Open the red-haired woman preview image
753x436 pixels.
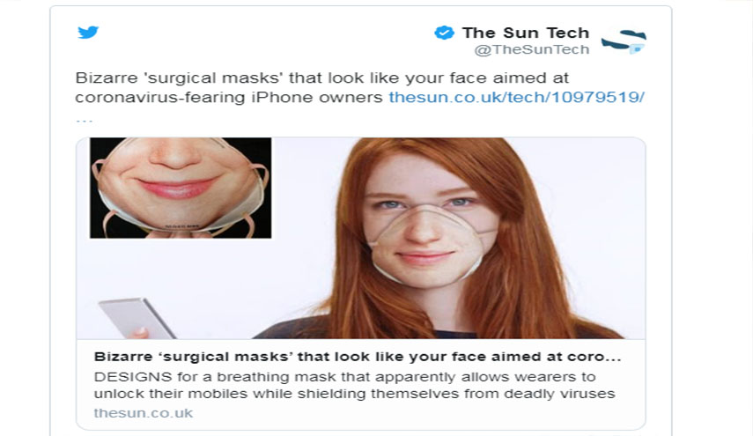point(361,238)
